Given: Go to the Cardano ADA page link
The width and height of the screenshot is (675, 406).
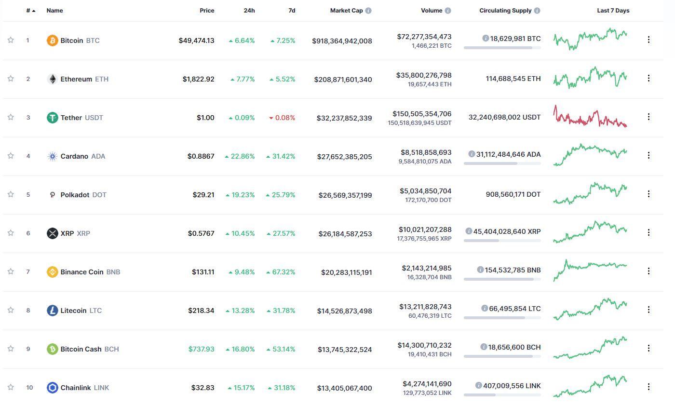Looking at the screenshot, I should pyautogui.click(x=83, y=156).
